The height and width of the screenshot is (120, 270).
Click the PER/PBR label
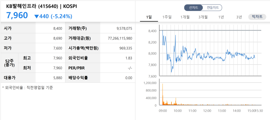tap(76, 68)
